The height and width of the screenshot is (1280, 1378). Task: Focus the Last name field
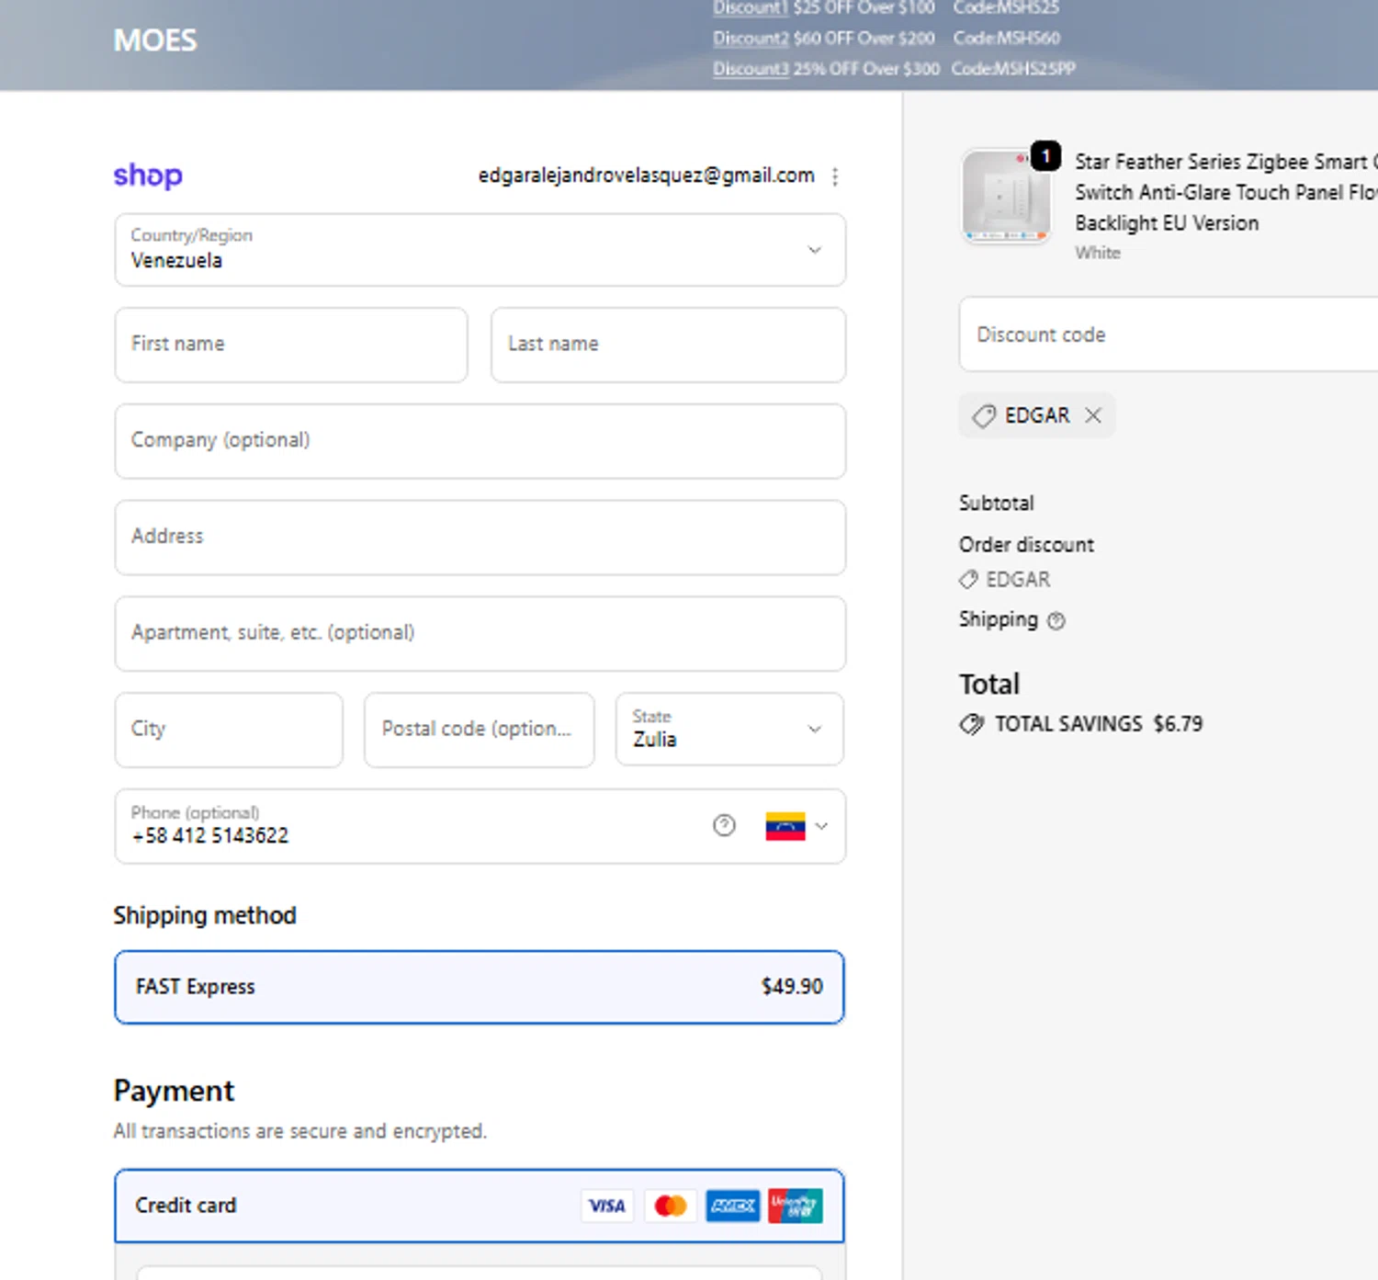668,345
